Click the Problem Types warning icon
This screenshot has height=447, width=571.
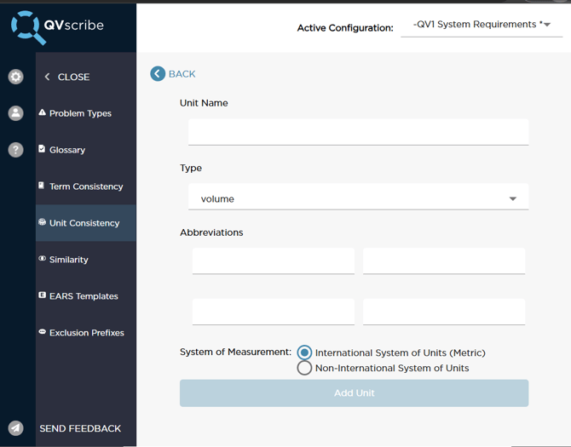[x=42, y=112]
